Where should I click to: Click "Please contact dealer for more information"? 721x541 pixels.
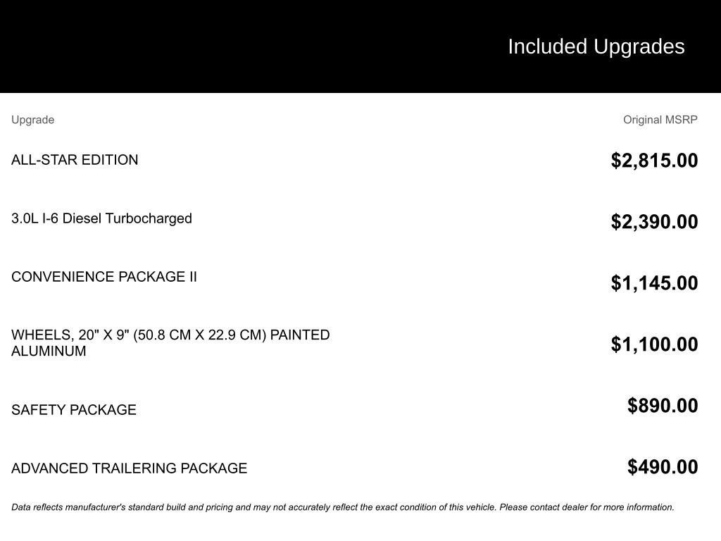point(587,507)
